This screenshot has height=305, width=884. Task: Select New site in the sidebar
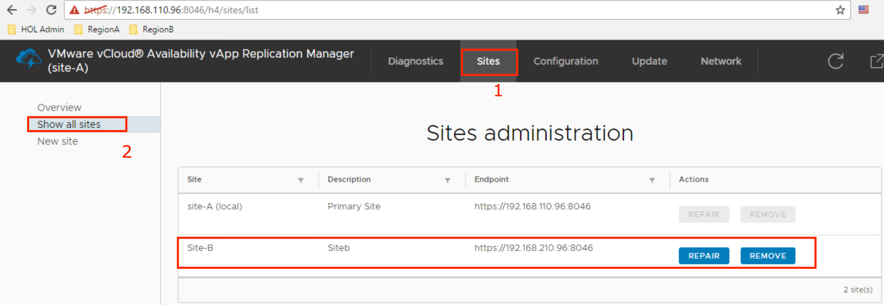click(58, 141)
